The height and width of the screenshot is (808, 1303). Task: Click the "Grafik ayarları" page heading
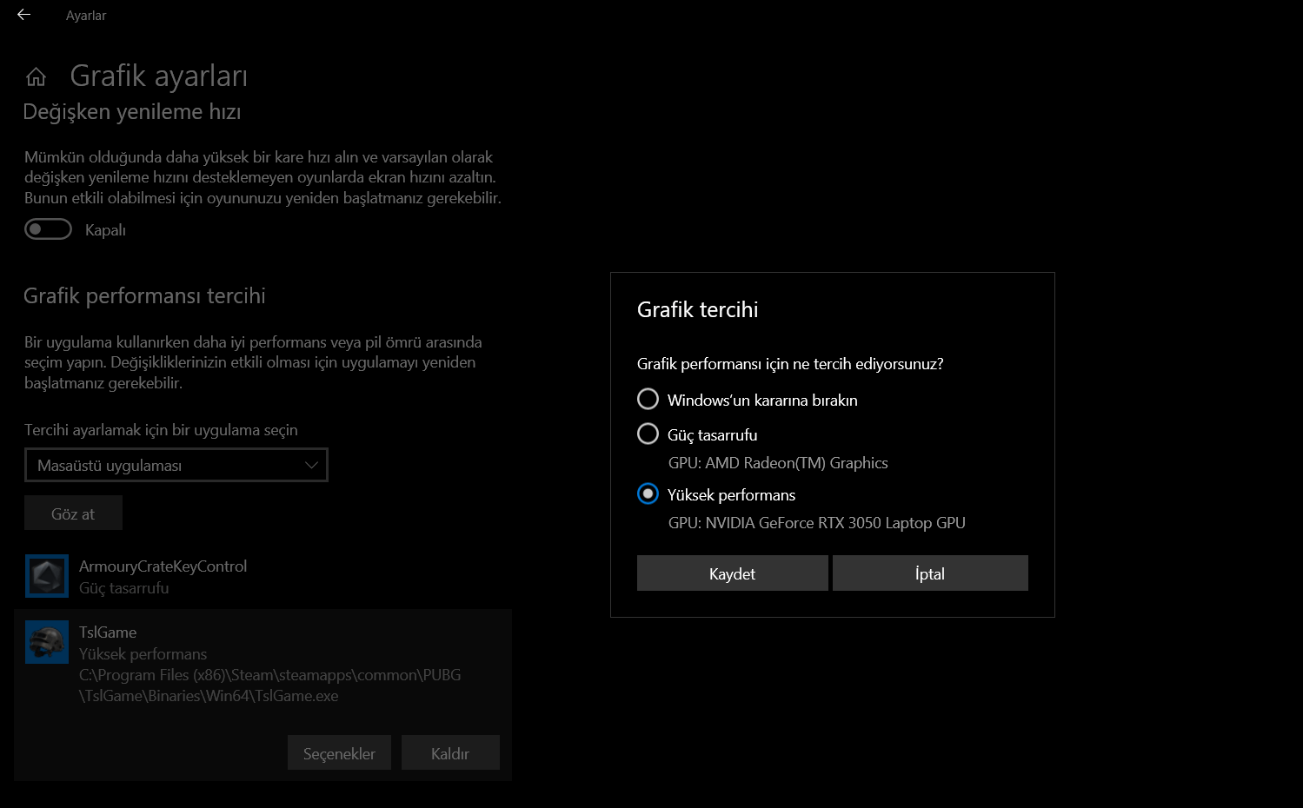click(159, 76)
